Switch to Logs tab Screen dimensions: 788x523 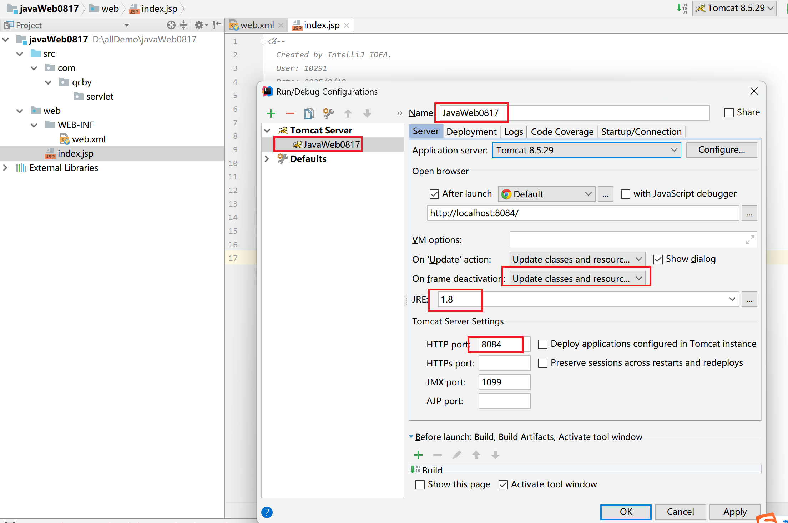(x=514, y=132)
